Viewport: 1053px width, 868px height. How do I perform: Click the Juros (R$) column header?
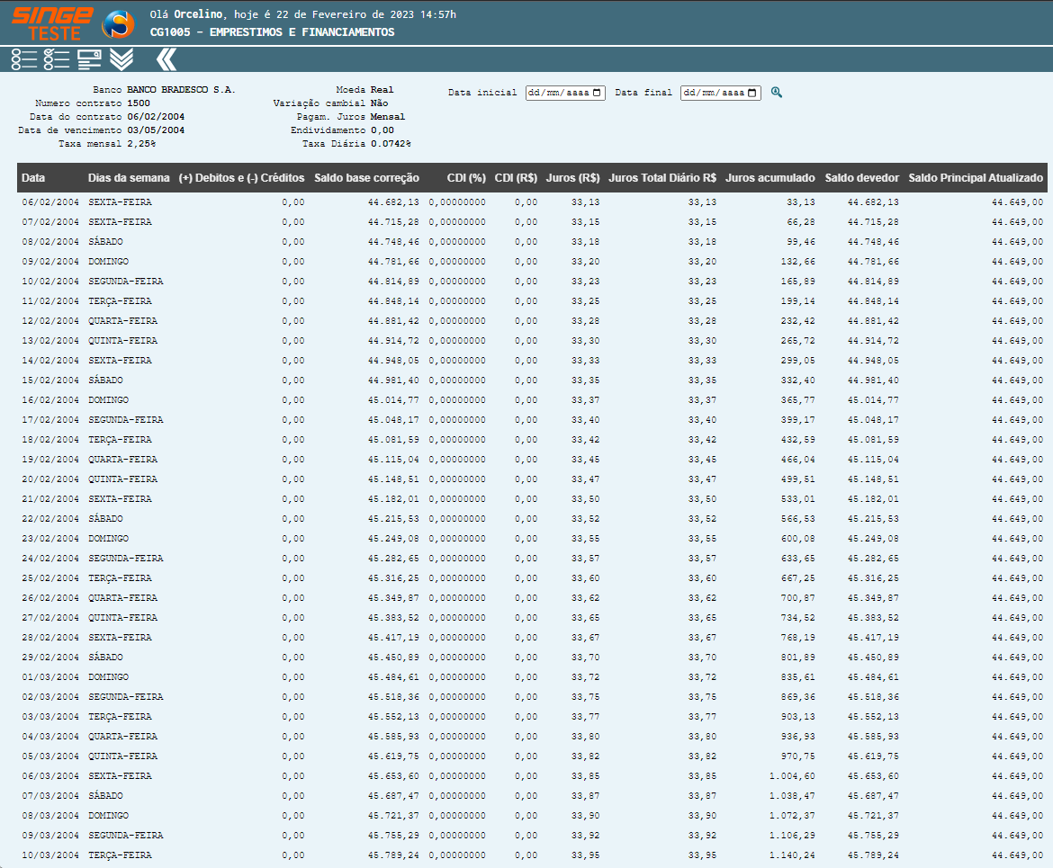(572, 178)
